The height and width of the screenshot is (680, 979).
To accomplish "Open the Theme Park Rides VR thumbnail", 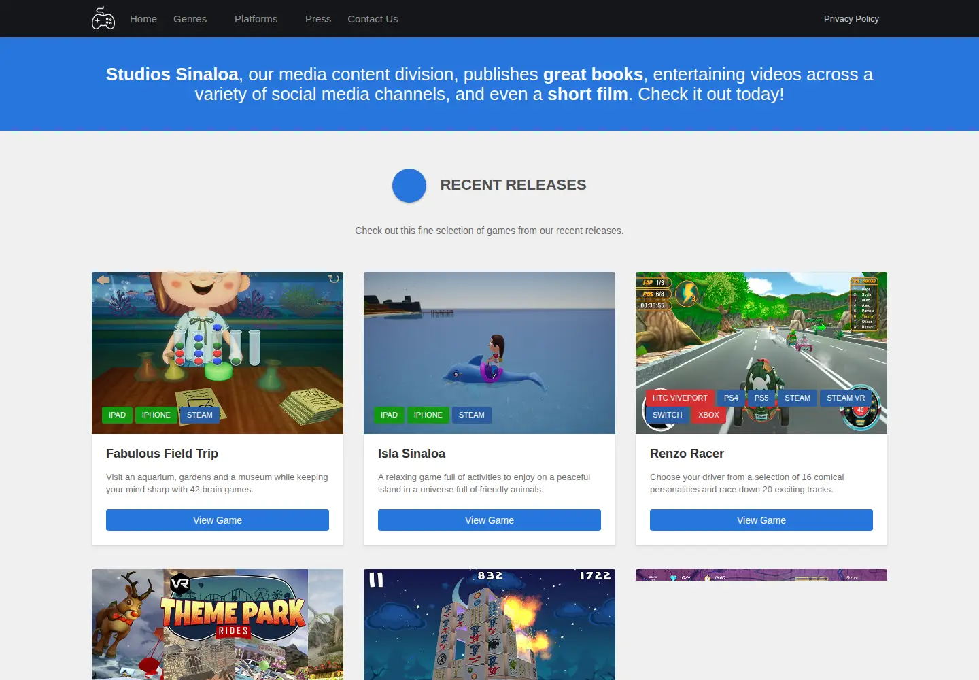I will pyautogui.click(x=218, y=624).
